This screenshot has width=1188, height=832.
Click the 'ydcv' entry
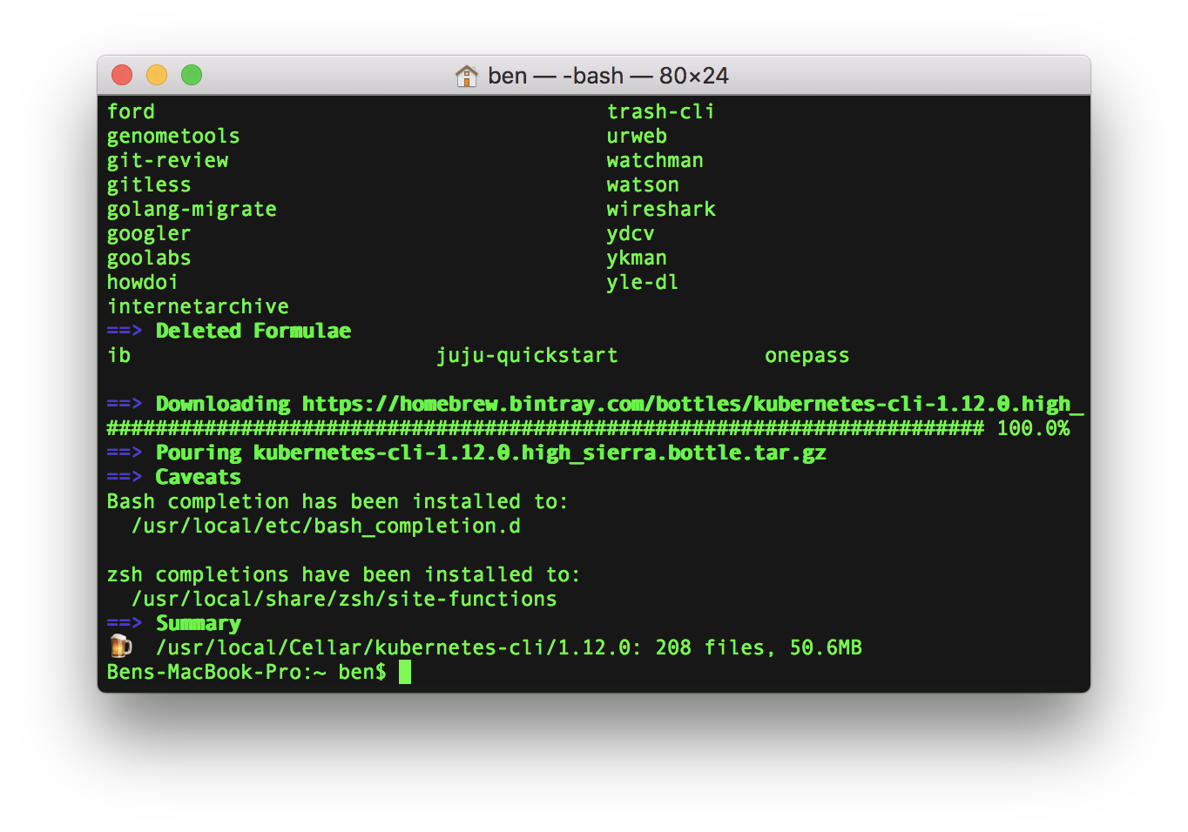click(631, 233)
